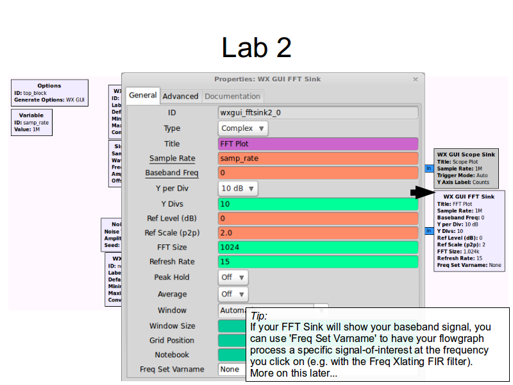Viewport: 513px width, 385px height.
Task: Select the General tab
Action: pyautogui.click(x=142, y=96)
